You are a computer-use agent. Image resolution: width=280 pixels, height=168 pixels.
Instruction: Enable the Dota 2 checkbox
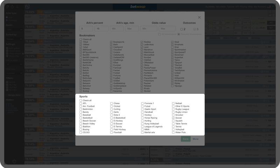(x=111, y=115)
